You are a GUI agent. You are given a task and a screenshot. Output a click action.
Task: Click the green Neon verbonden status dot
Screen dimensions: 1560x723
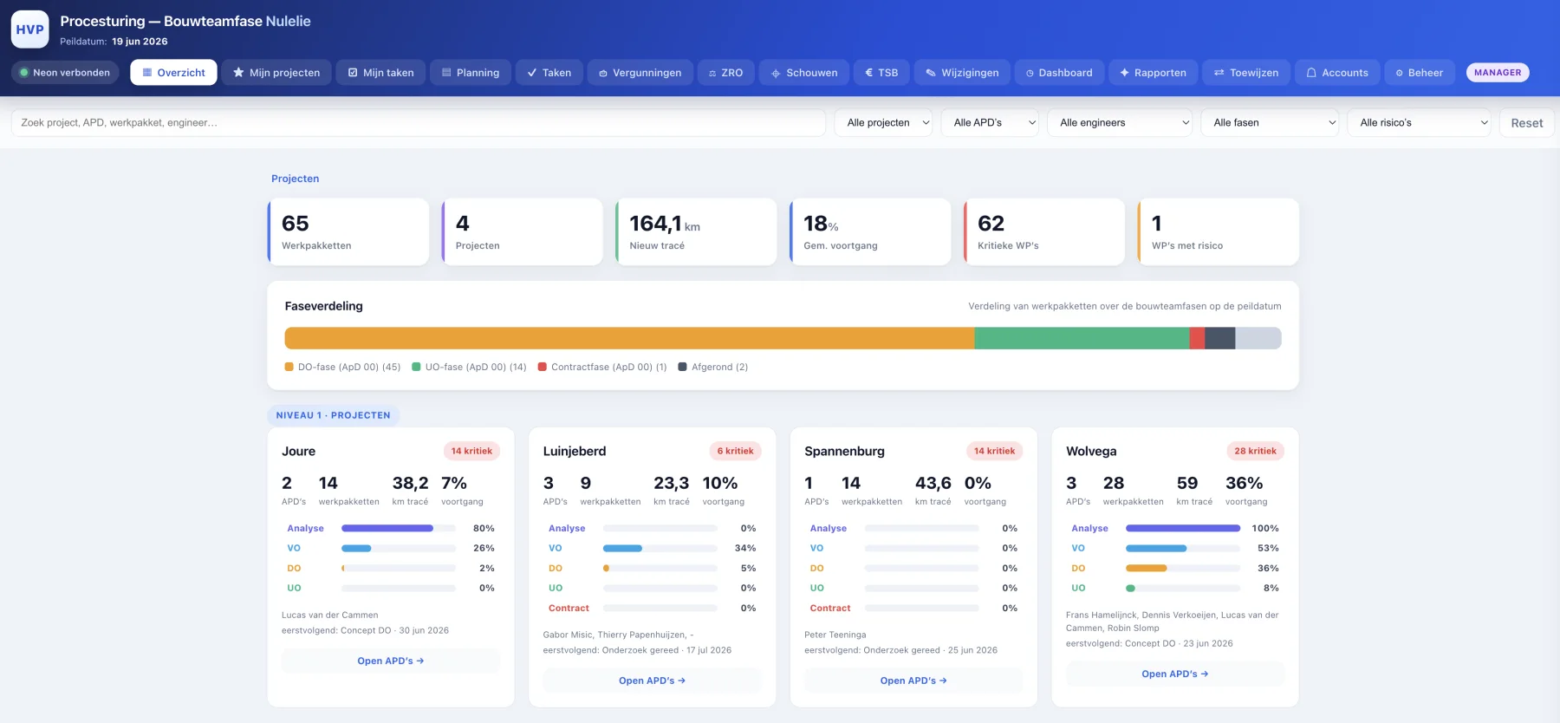pyautogui.click(x=24, y=73)
